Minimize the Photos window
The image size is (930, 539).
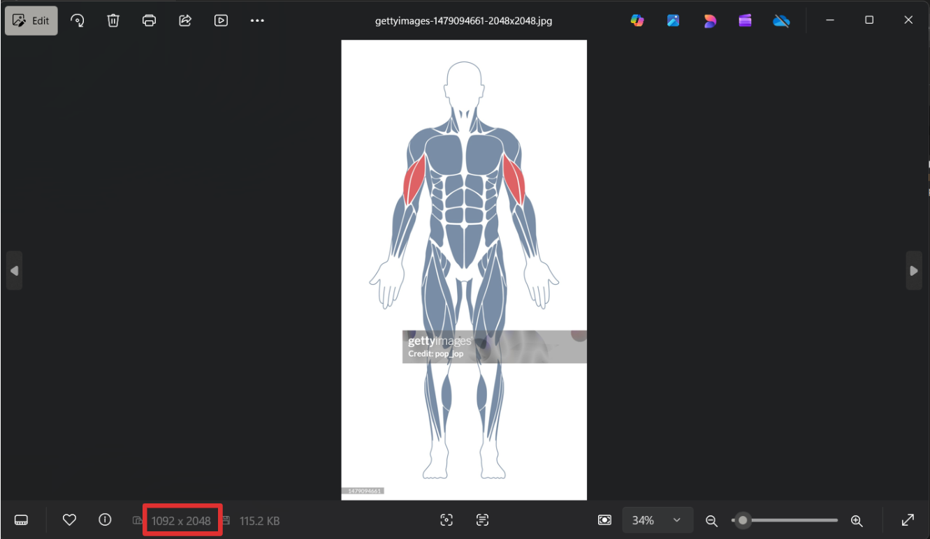point(830,20)
